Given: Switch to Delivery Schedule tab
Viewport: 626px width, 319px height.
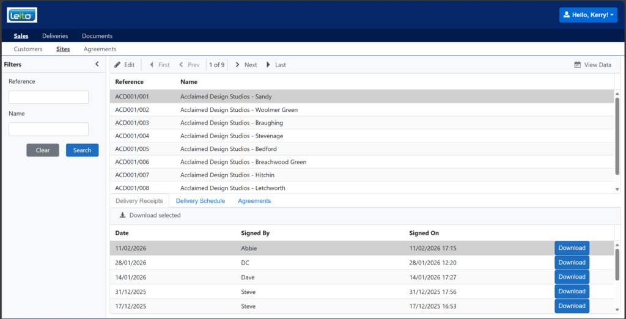Looking at the screenshot, I should (x=201, y=200).
